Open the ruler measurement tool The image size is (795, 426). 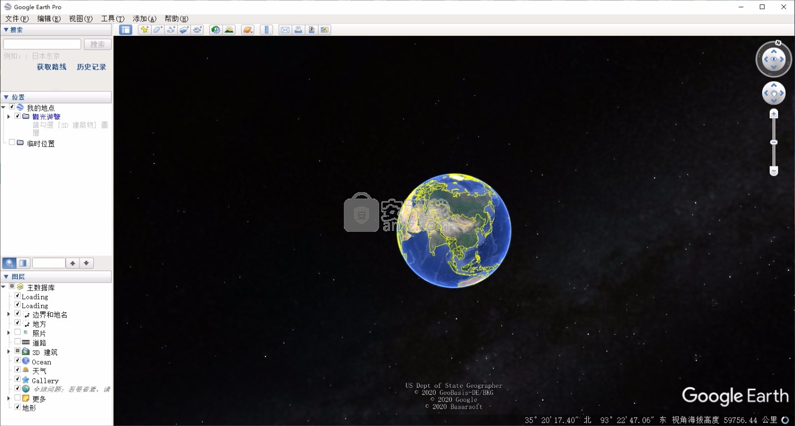(x=266, y=30)
